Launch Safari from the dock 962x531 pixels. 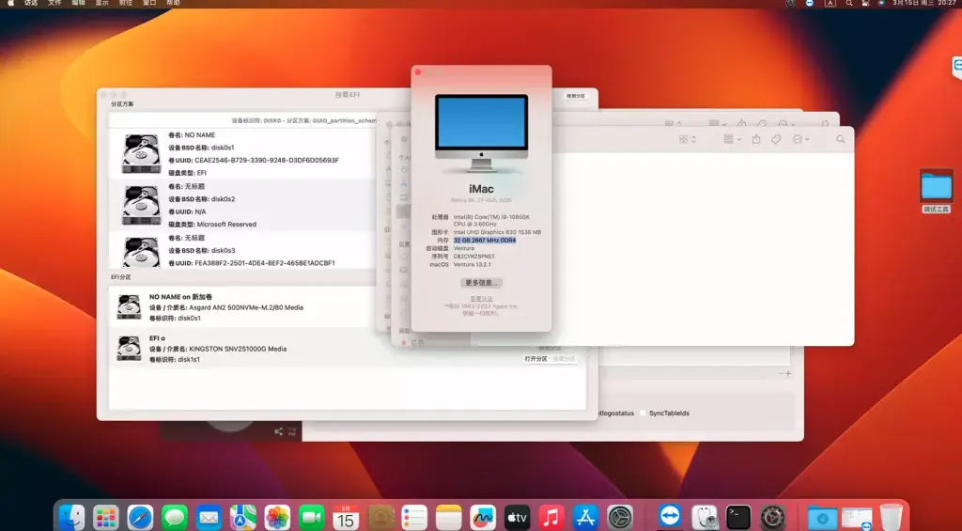pos(140,518)
